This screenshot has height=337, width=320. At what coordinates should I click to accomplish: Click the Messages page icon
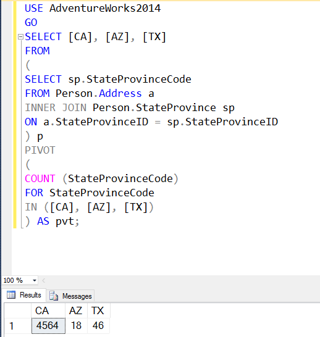(x=54, y=296)
